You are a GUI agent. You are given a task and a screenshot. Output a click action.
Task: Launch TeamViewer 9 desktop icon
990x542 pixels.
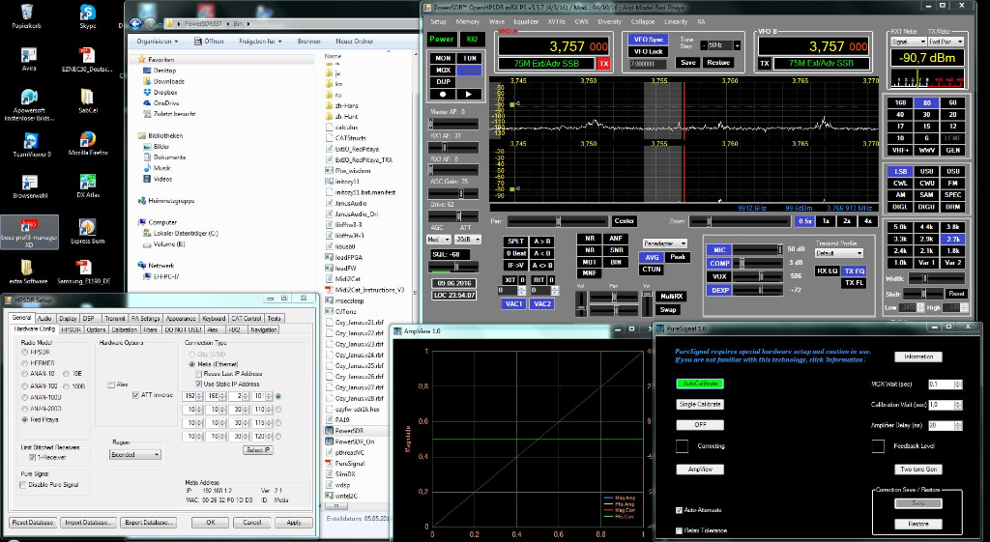[31, 145]
